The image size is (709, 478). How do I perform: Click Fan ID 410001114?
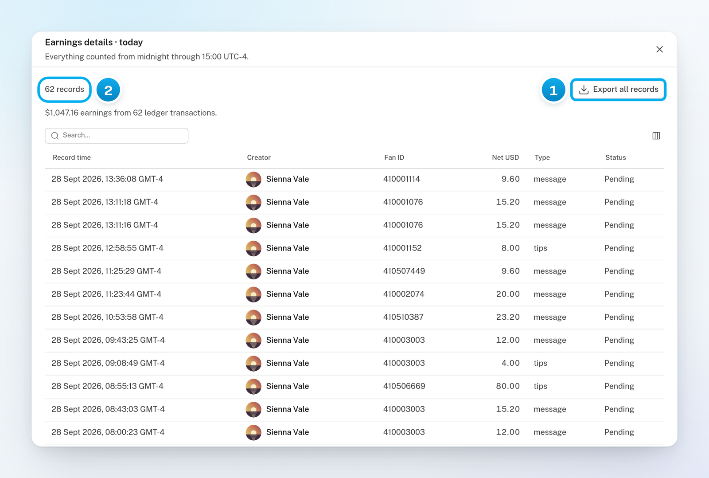pyautogui.click(x=401, y=179)
